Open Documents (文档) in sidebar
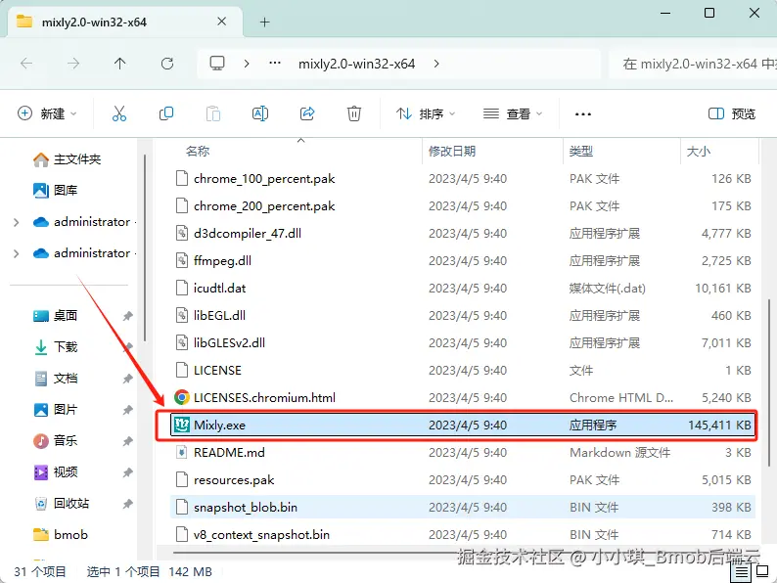The image size is (777, 583). (x=55, y=379)
